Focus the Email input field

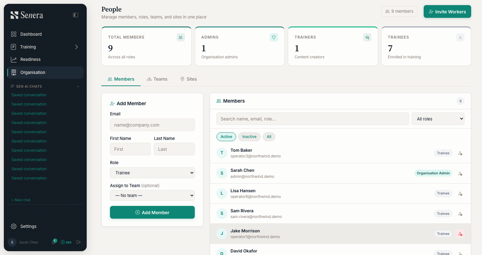[152, 125]
